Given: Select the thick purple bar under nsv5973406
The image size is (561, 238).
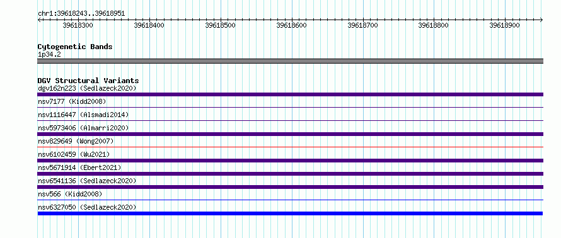Looking at the screenshot, I should click(290, 134).
